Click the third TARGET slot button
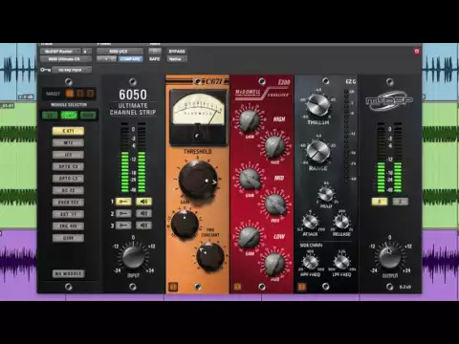This screenshot has height=344, width=459. coord(91,94)
